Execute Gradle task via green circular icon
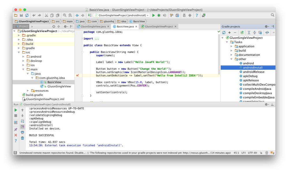Image resolution: width=288 pixels, height=173 pixels. [242, 33]
